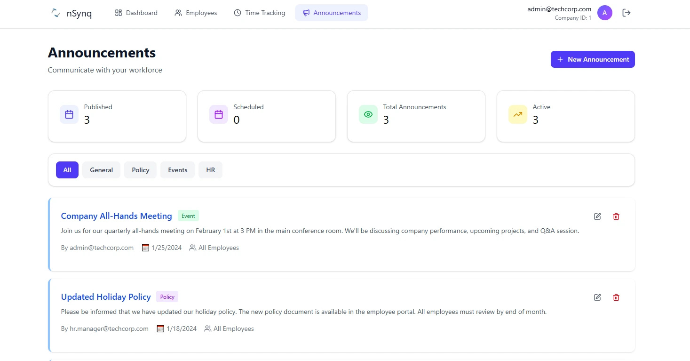Select the Employees people icon in navigation
This screenshot has width=690, height=361.
[178, 13]
